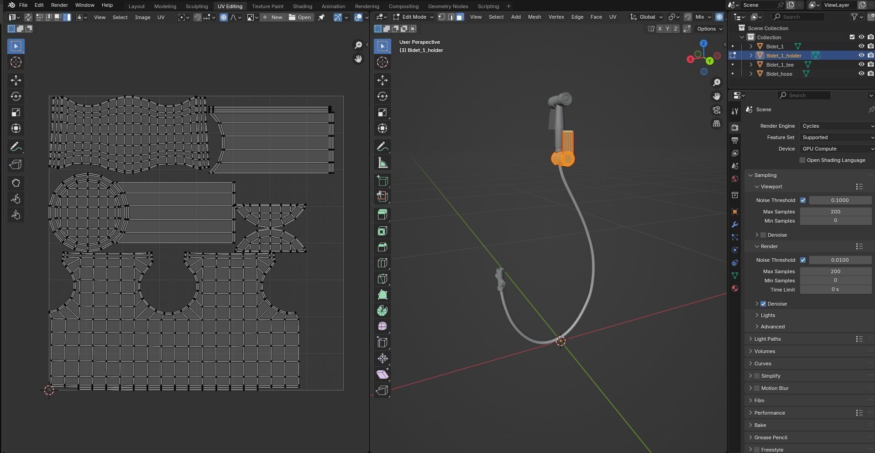Click the viewport zoom magnifier icon

[x=717, y=83]
